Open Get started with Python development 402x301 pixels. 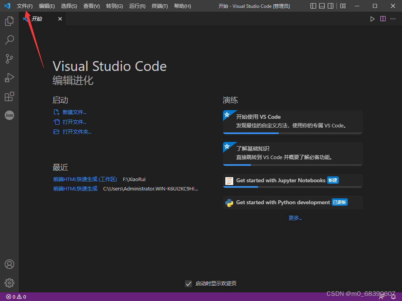click(x=292, y=203)
